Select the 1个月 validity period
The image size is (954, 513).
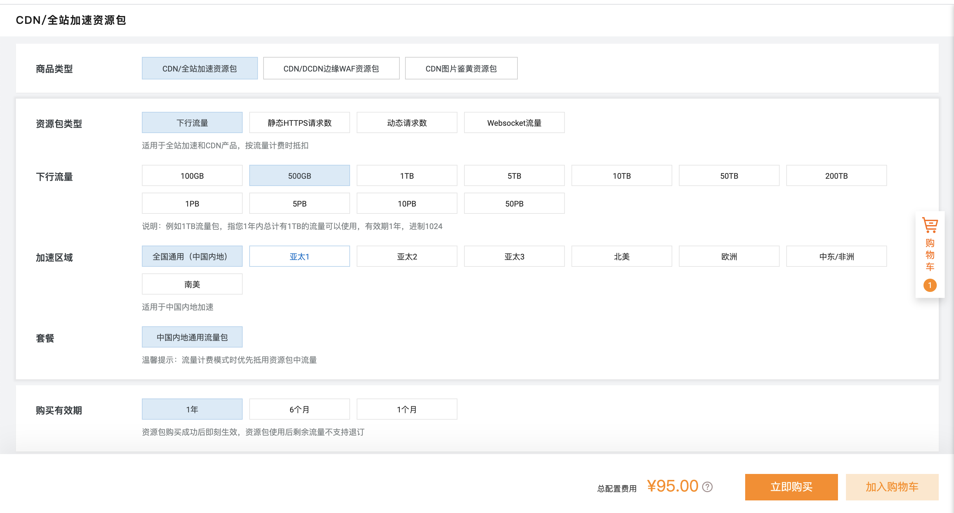407,409
